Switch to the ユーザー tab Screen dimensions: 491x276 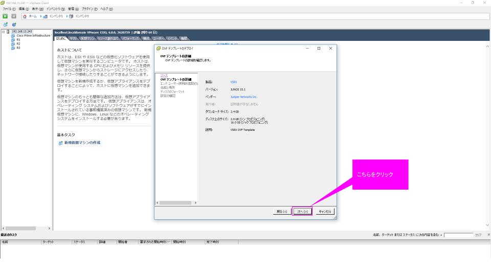[x=159, y=38]
